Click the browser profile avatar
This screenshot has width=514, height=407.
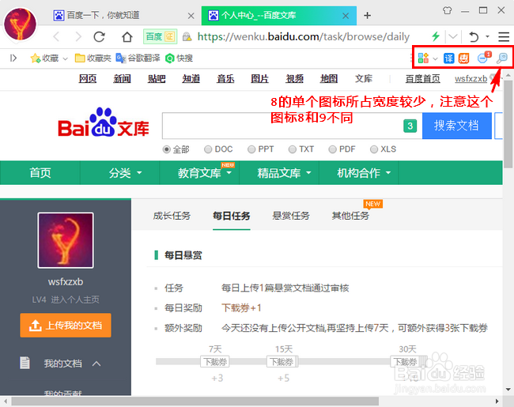tap(20, 24)
